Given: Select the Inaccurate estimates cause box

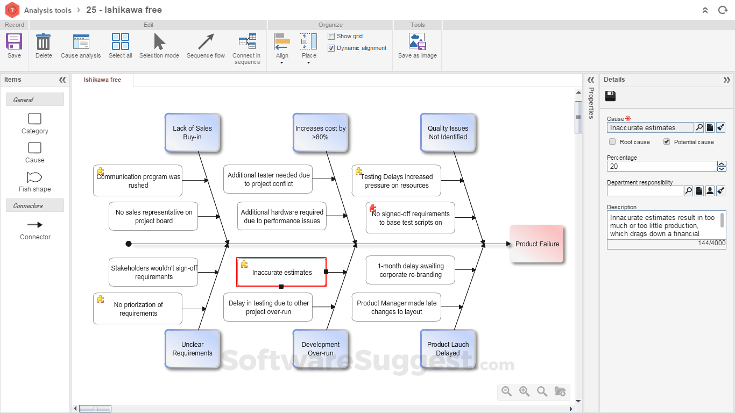Looking at the screenshot, I should coord(282,272).
